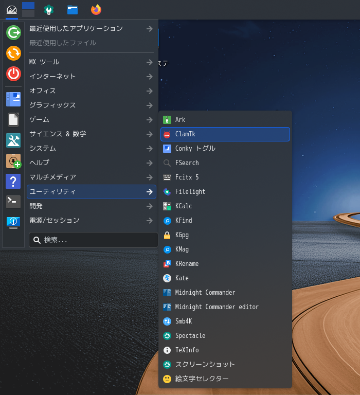Image resolution: width=360 pixels, height=395 pixels.
Task: Expand the MX ツール submenu arrow
Action: (150, 62)
